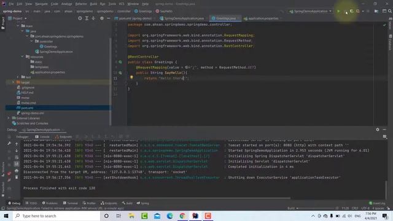This screenshot has height=221, width=393.
Task: Collapse the java folder in the project tree
Action: tap(22, 31)
